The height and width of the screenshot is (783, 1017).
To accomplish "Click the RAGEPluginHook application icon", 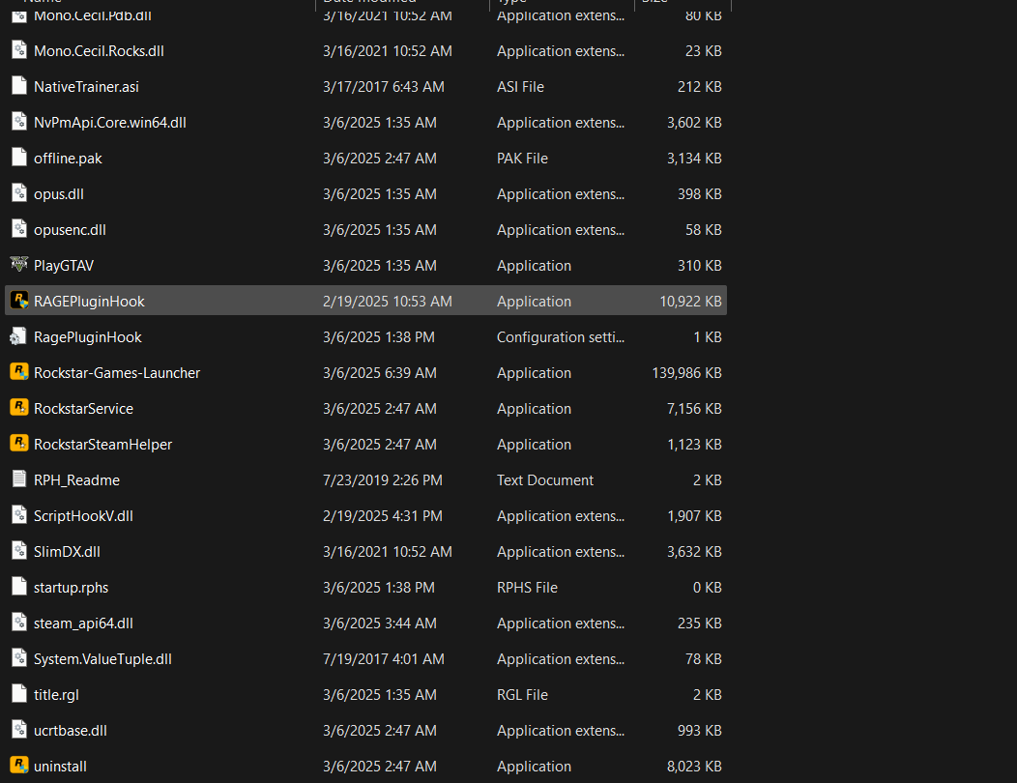I will point(19,301).
